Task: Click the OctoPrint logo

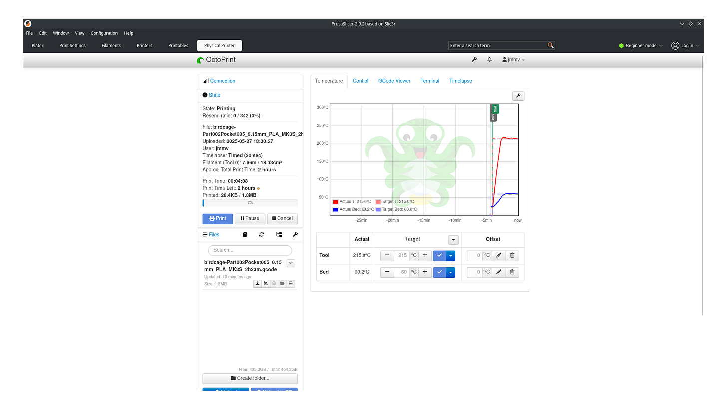Action: pyautogui.click(x=216, y=60)
